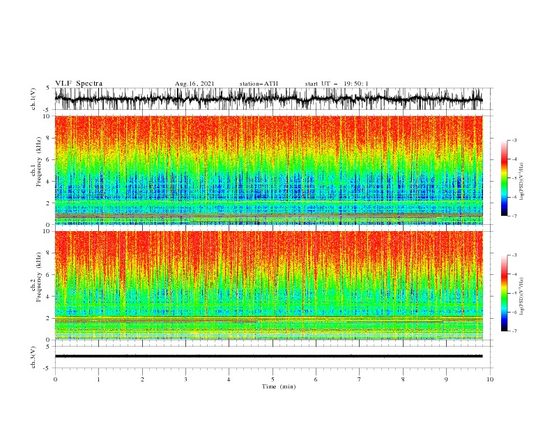Click the ch.3 voltage trace panel

pyautogui.click(x=273, y=357)
